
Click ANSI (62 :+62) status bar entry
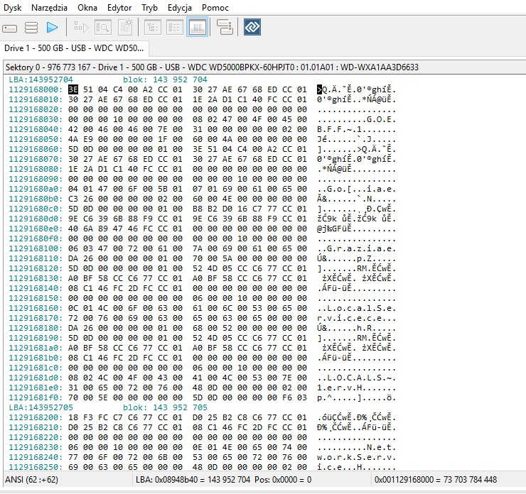pos(31,480)
